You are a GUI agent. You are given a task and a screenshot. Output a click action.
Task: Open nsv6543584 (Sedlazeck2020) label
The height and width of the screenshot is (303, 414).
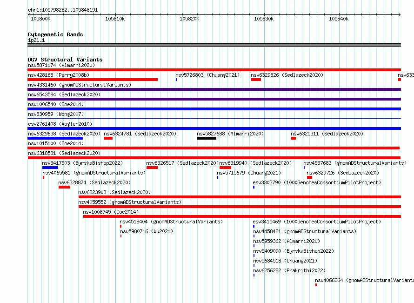coord(64,94)
